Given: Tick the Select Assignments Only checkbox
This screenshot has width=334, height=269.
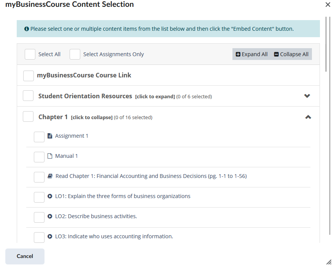Looking at the screenshot, I should coord(75,54).
